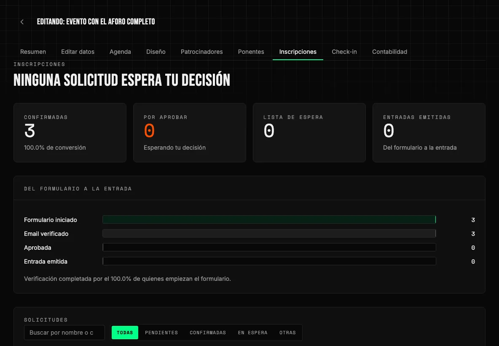Click 'Verificación completada por el 100.0%' sentence
Viewport: 499px width, 346px height.
click(x=127, y=279)
